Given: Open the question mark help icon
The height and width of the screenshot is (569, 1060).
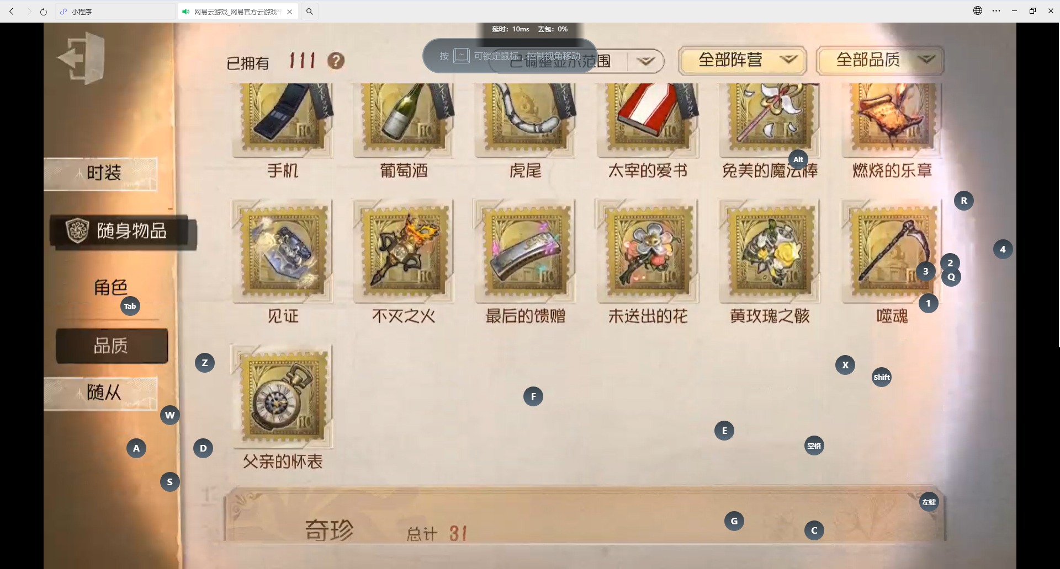Looking at the screenshot, I should pyautogui.click(x=336, y=61).
